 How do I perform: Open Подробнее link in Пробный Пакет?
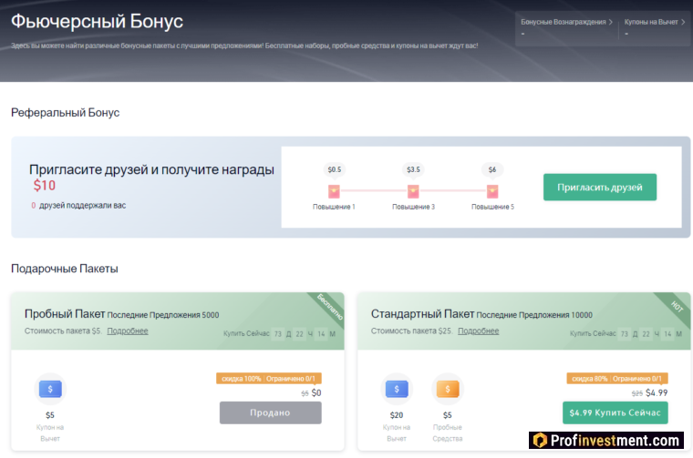pos(128,331)
